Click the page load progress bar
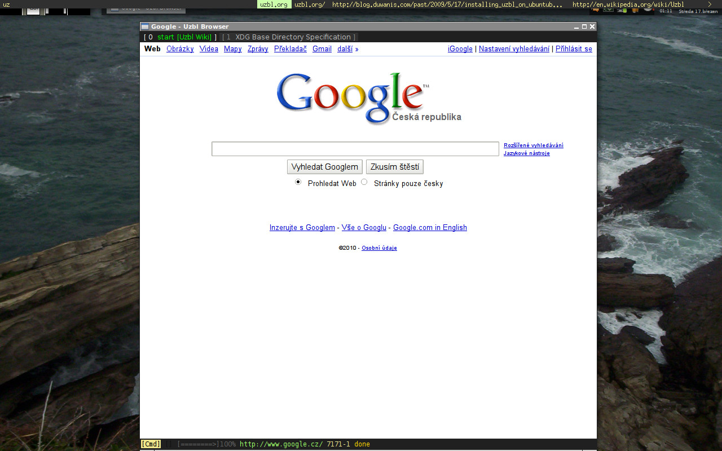 198,444
